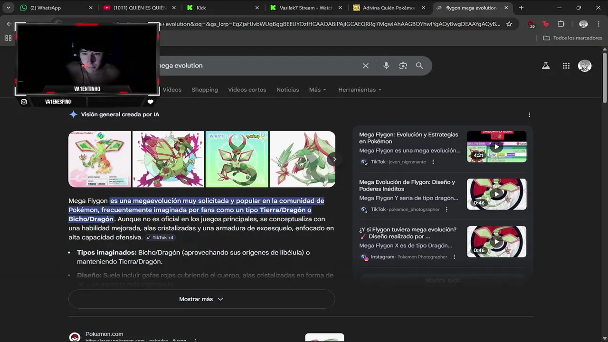Start voice search with the microphone icon
Viewport: 608px width, 342px height.
click(x=386, y=66)
